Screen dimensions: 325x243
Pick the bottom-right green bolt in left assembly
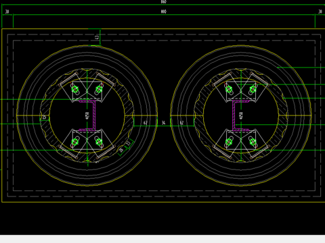(99, 142)
